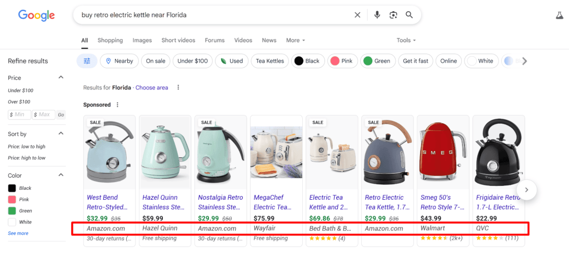Click the Choose area link
Screen dimensions: 569x257
coord(152,87)
